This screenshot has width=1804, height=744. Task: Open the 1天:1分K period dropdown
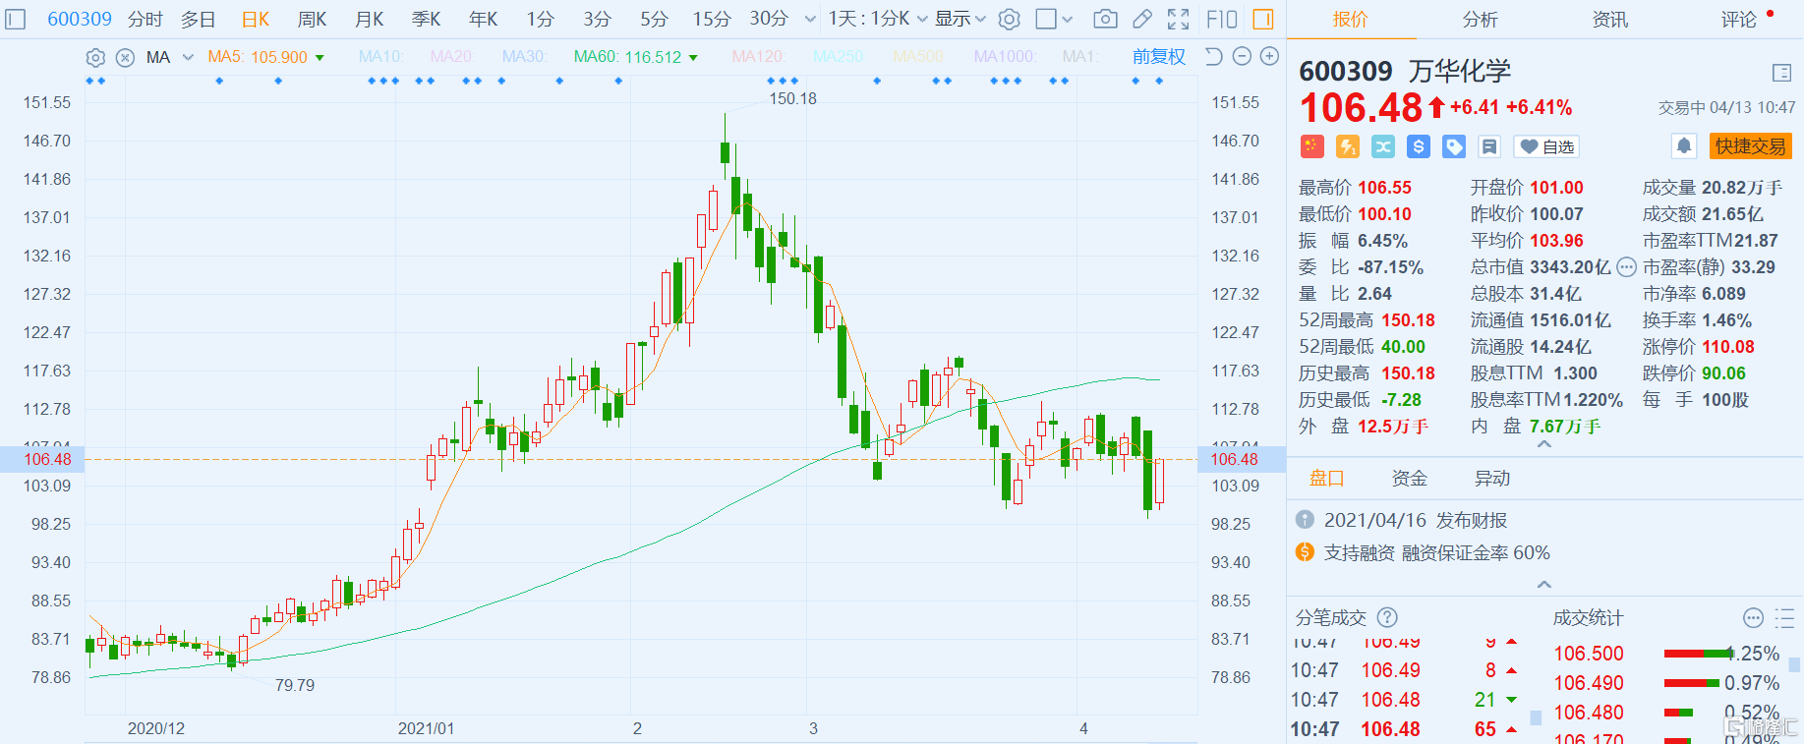[877, 19]
